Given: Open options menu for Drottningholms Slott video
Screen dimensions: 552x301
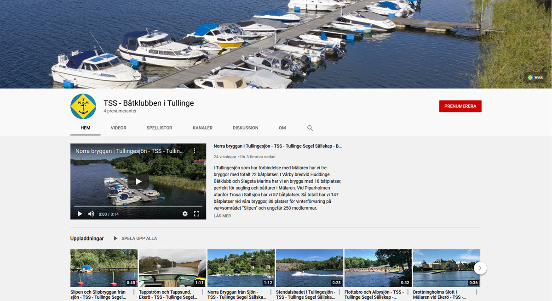Looking at the screenshot, I should click(x=477, y=292).
